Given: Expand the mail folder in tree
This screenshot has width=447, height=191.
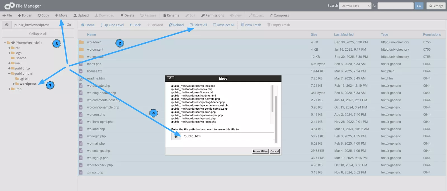Looking at the screenshot, I should (x=9, y=63).
